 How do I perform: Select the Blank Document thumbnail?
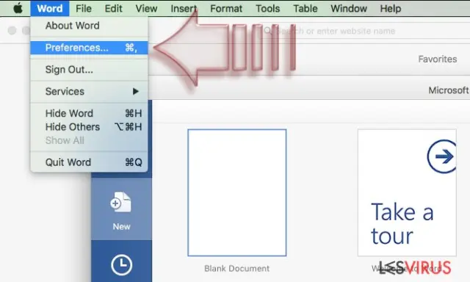(x=236, y=192)
